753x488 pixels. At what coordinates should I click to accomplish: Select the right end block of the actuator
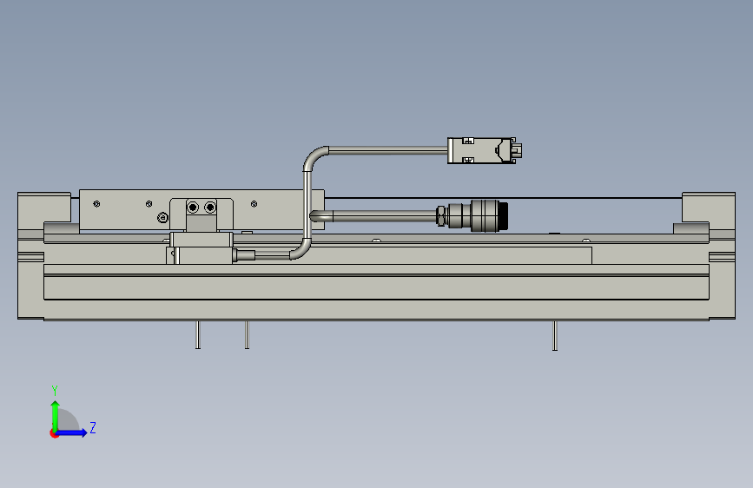[721, 255]
